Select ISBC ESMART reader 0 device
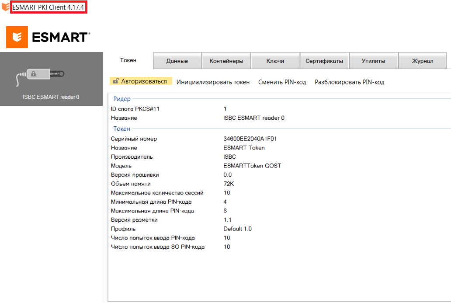The width and height of the screenshot is (451, 303). pyautogui.click(x=51, y=97)
